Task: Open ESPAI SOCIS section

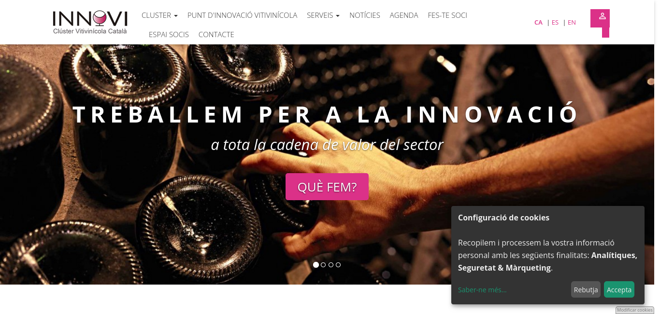Action: 169,35
